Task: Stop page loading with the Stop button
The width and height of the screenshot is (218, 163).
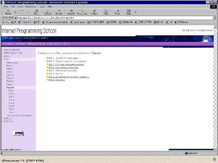Action: coord(36,12)
